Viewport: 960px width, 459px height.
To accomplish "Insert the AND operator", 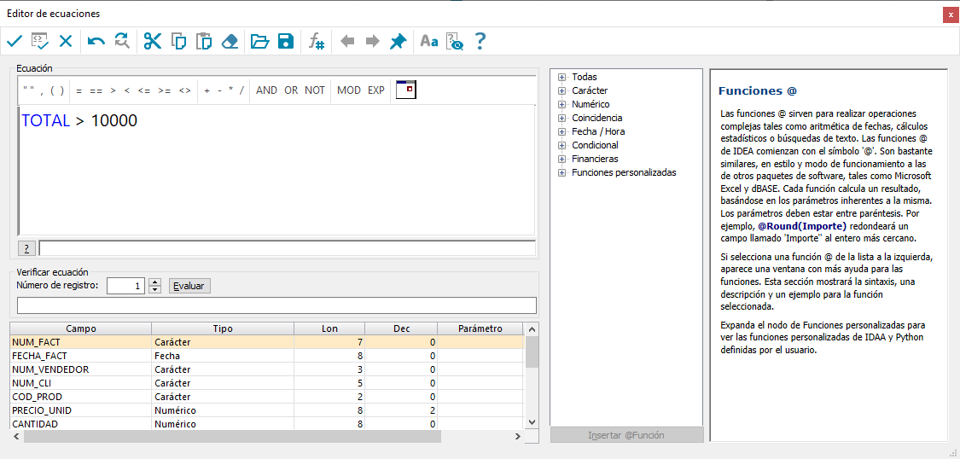I will tap(266, 90).
